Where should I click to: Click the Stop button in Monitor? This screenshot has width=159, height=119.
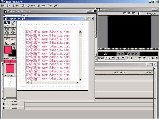pos(126,54)
